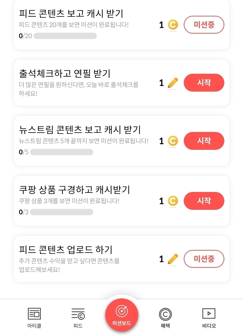Tap the gold coin in 뉴스트림 mission

pos(173,141)
